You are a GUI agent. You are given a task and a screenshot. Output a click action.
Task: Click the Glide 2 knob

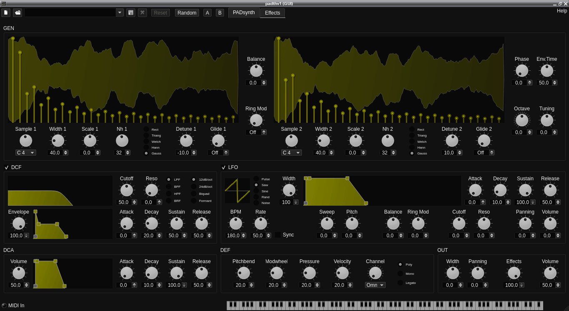(484, 141)
